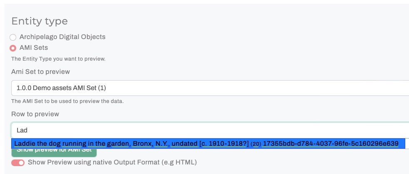
Task: Click the 'Show Preview using native Output Format' label
Action: tap(112, 162)
